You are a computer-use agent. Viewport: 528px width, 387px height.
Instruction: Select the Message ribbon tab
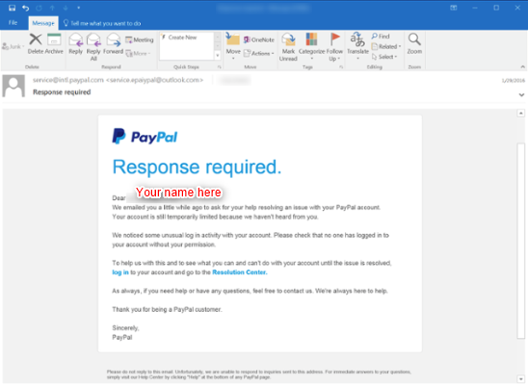click(43, 23)
